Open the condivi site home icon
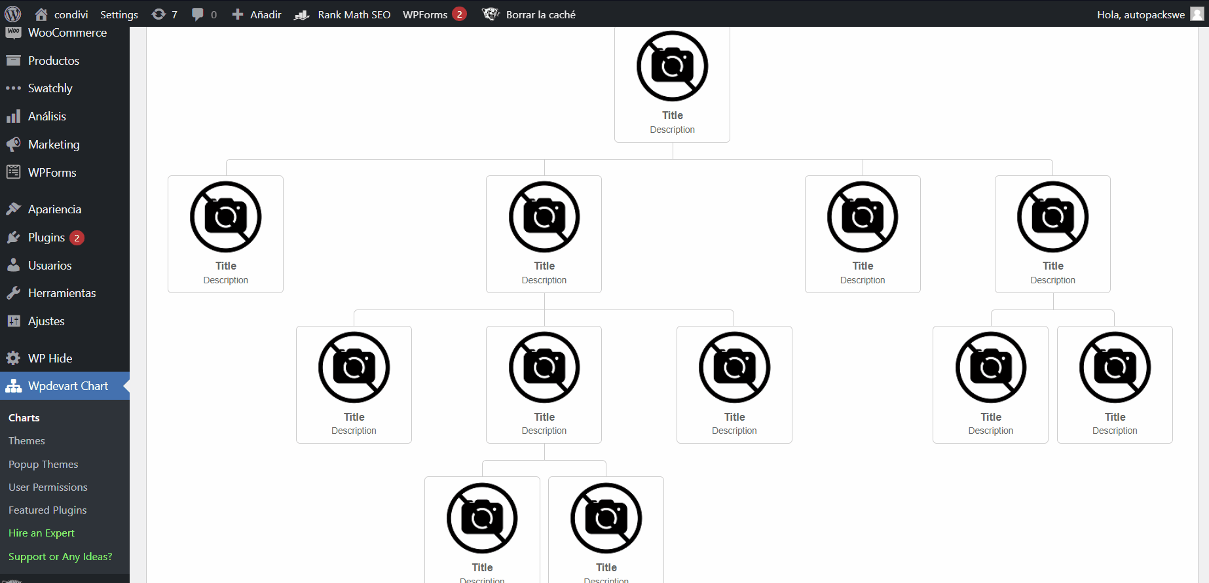Image resolution: width=1209 pixels, height=583 pixels. click(x=41, y=14)
